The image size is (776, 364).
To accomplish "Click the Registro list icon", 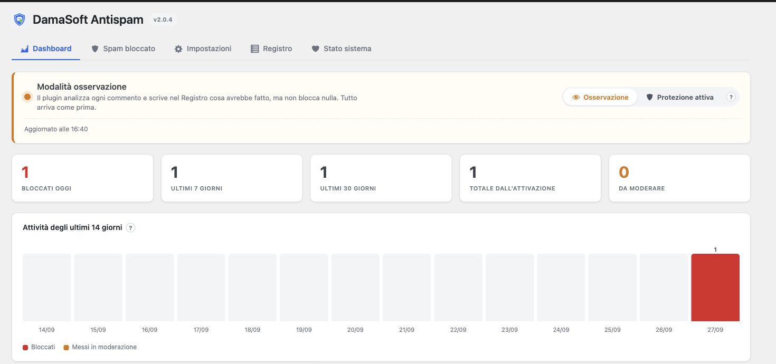I will point(254,49).
